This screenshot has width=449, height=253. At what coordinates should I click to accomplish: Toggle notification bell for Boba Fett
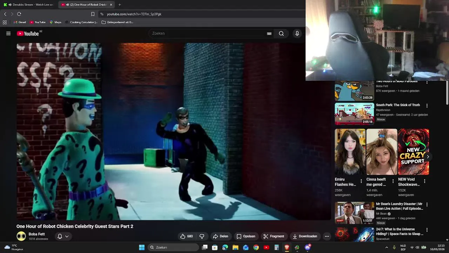60,236
